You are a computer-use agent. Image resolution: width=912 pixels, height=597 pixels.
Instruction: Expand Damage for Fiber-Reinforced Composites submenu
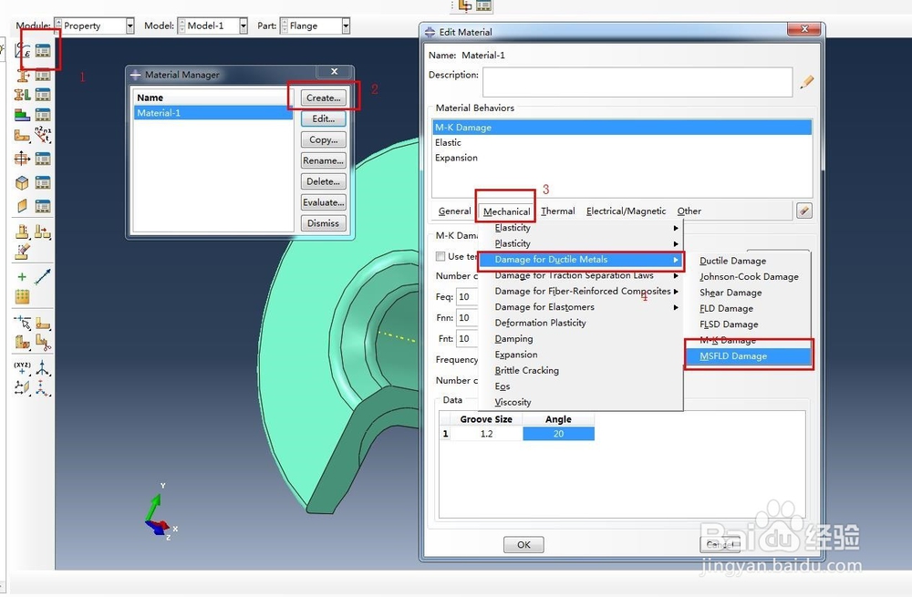click(580, 292)
